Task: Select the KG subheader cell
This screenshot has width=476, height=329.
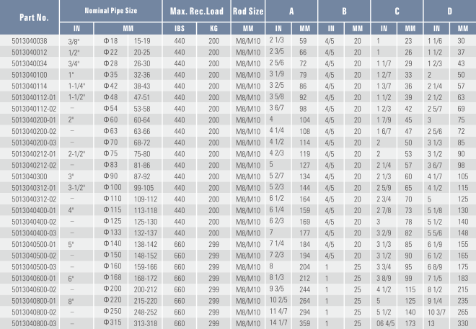Action: (x=213, y=29)
